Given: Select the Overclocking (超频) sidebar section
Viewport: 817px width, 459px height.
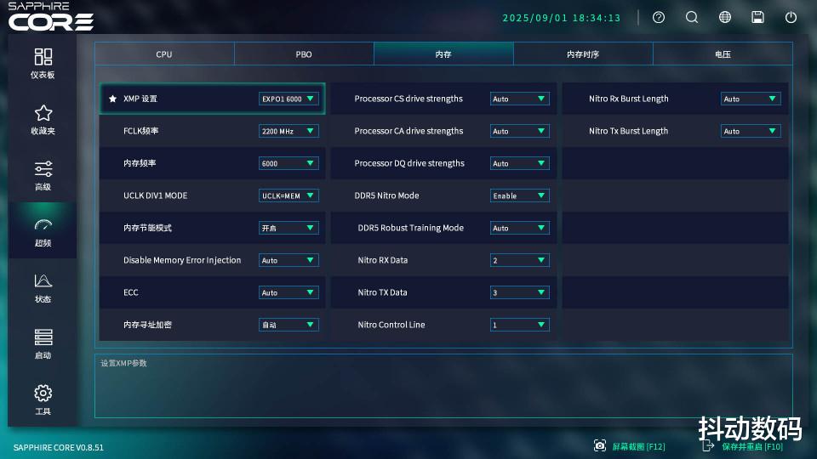Looking at the screenshot, I should click(x=43, y=232).
